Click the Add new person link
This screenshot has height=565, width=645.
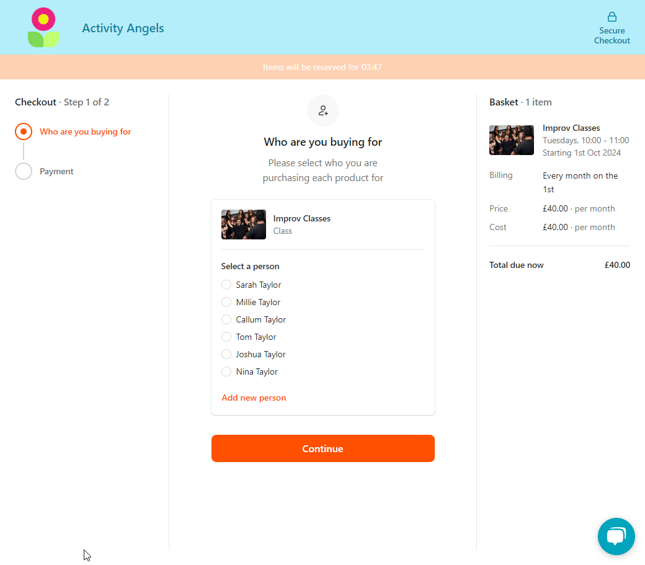(254, 398)
